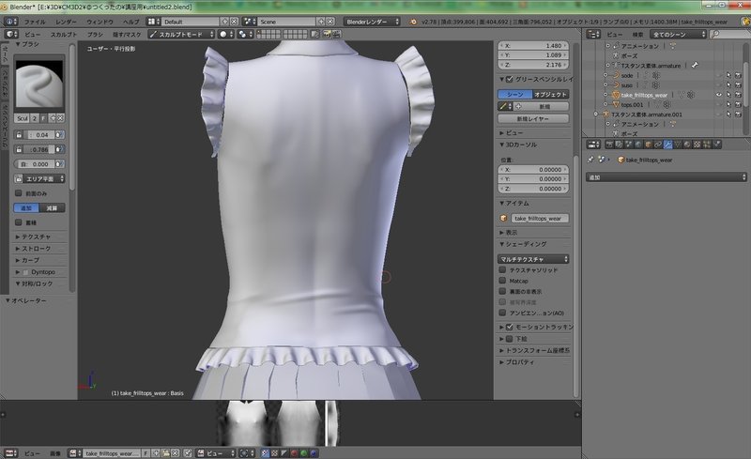Add a new scene with plus icon
The image size is (751, 459).
click(321, 22)
